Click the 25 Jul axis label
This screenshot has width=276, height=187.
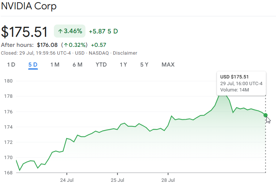117,180
